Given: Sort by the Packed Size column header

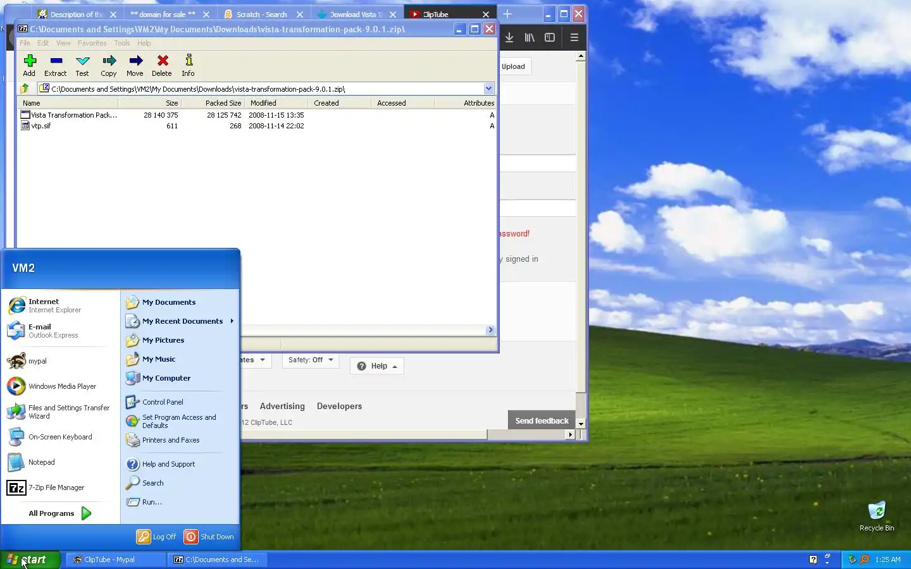Looking at the screenshot, I should [213, 103].
